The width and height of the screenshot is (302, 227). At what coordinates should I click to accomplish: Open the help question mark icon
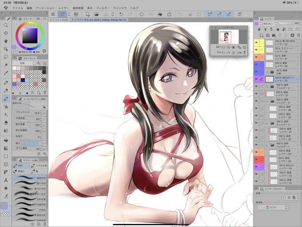point(239,14)
